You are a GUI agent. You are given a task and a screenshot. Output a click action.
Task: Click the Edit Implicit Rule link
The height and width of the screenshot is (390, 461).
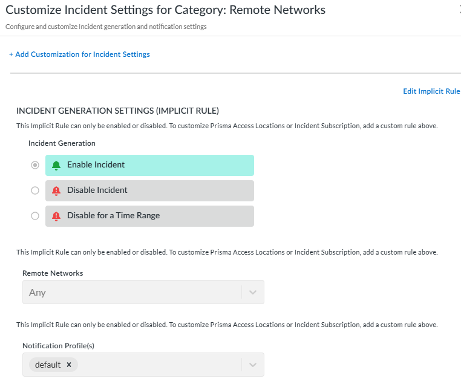431,91
